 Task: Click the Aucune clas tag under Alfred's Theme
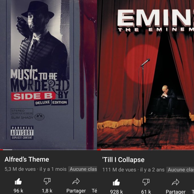pos(83,169)
